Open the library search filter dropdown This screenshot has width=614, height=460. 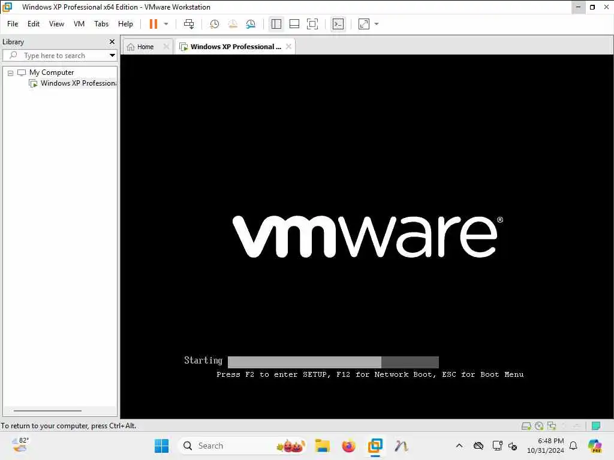[x=112, y=56]
